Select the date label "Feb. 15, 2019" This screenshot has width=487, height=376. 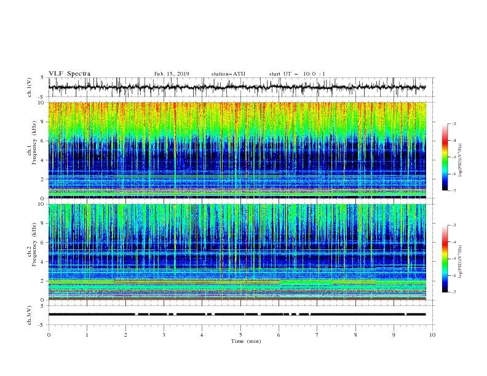[172, 74]
